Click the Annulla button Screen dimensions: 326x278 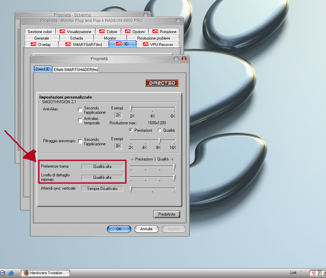(x=146, y=229)
